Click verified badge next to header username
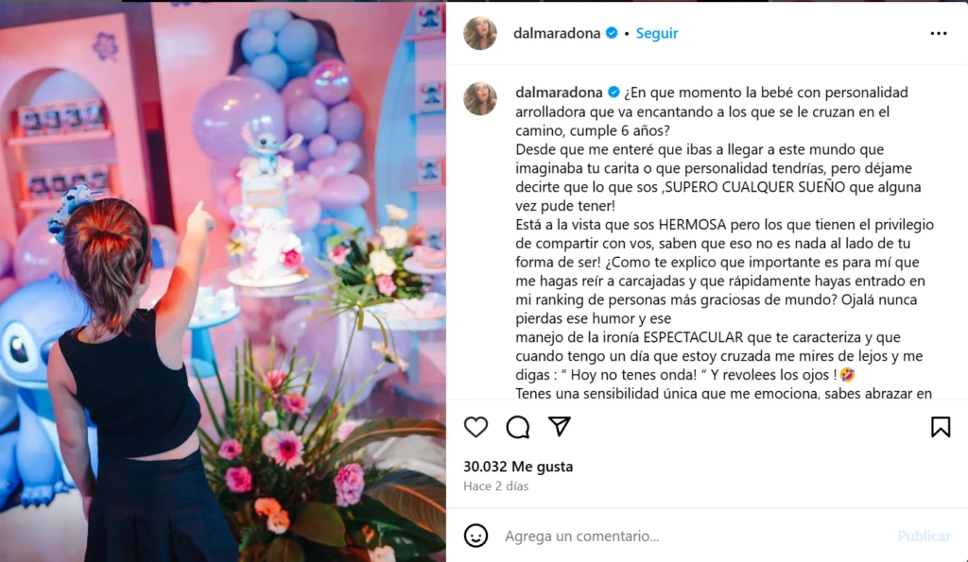 [612, 33]
